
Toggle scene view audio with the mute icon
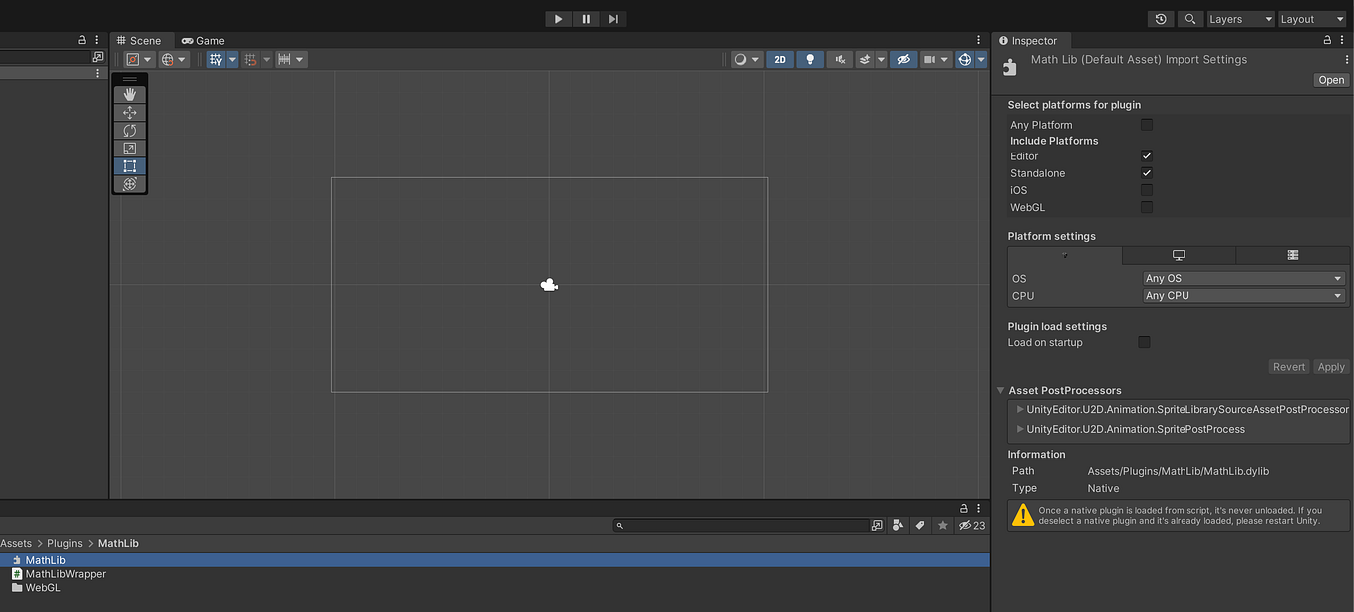840,59
